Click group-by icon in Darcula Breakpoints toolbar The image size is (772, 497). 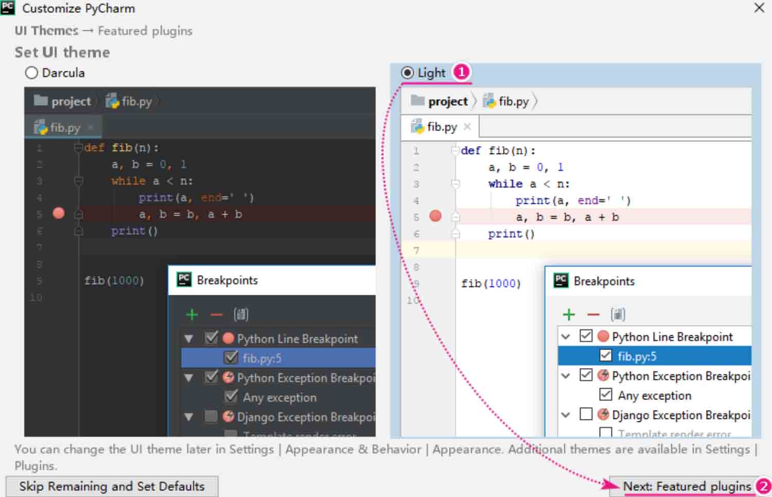[241, 314]
